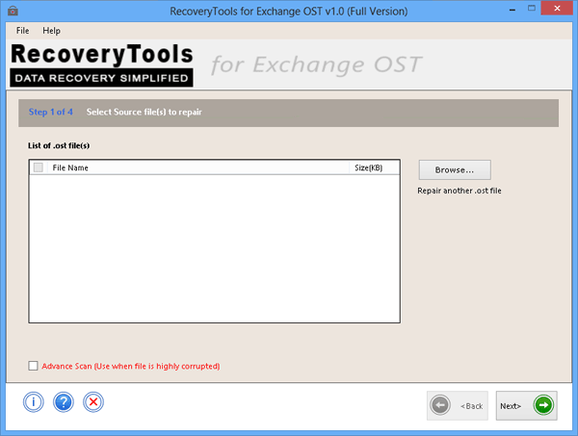Close the RecoveryTools window
The image size is (578, 436).
(x=557, y=9)
